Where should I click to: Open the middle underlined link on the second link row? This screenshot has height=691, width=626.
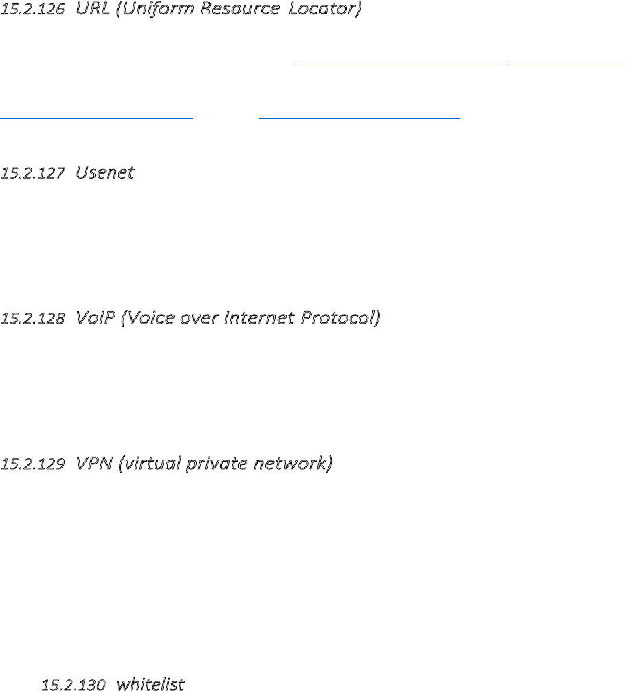pos(359,117)
